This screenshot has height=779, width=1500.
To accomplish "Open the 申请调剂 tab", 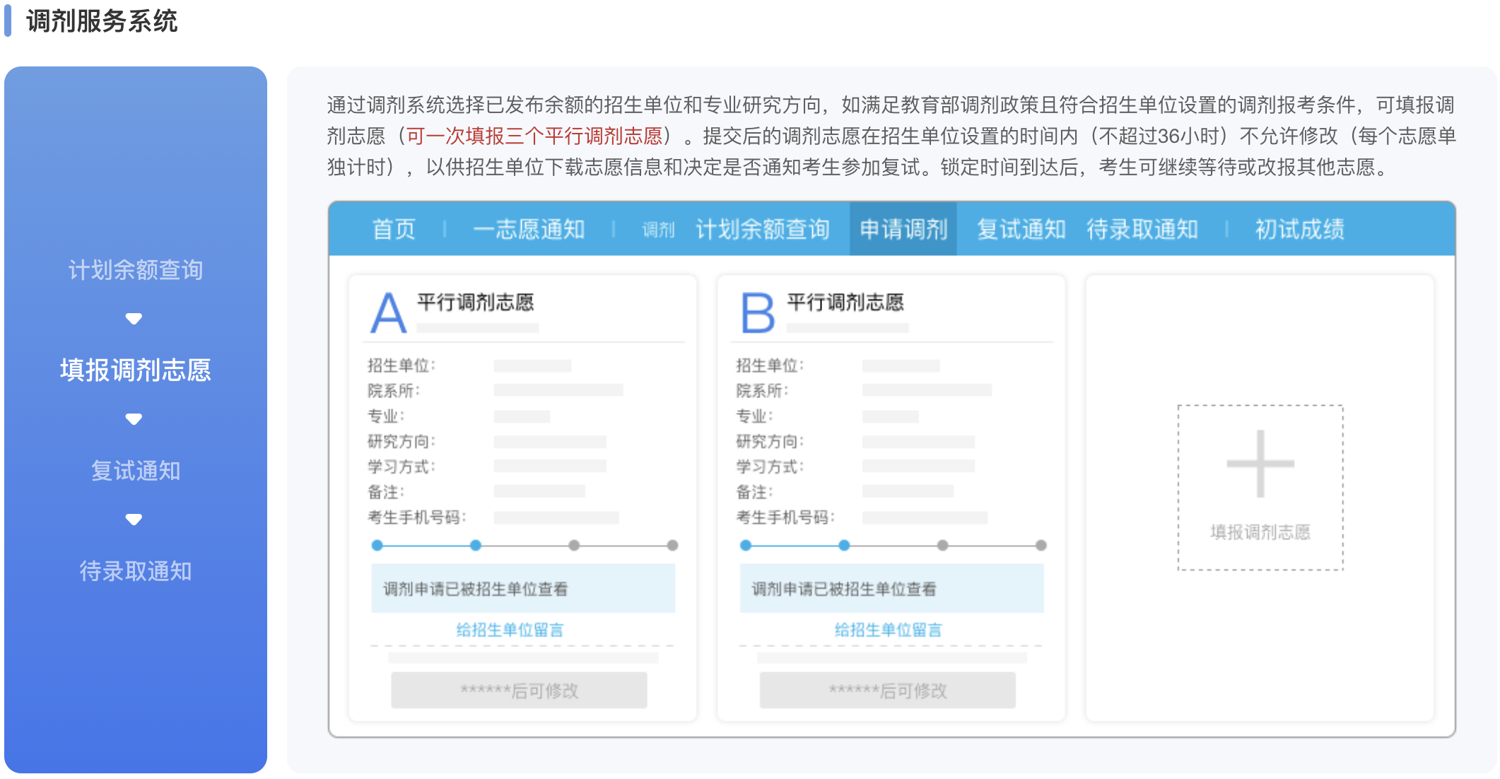I will click(903, 229).
